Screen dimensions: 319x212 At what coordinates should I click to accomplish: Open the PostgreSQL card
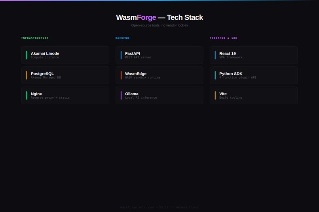point(65,75)
